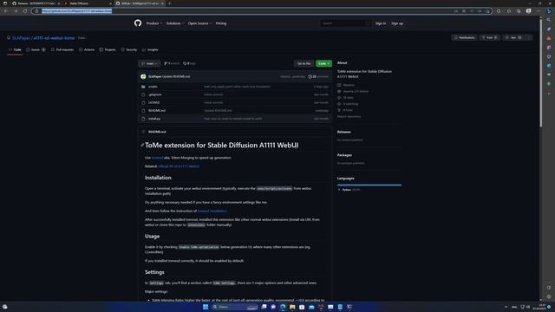
Task: View the tags list link
Action: point(189,63)
